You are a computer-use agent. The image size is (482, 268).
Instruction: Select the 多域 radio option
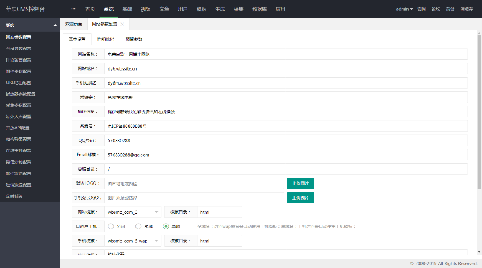tap(139, 226)
